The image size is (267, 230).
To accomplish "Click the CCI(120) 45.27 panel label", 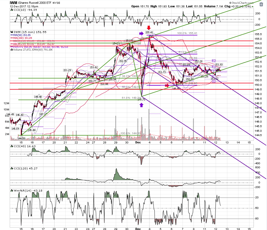I will [25, 168].
